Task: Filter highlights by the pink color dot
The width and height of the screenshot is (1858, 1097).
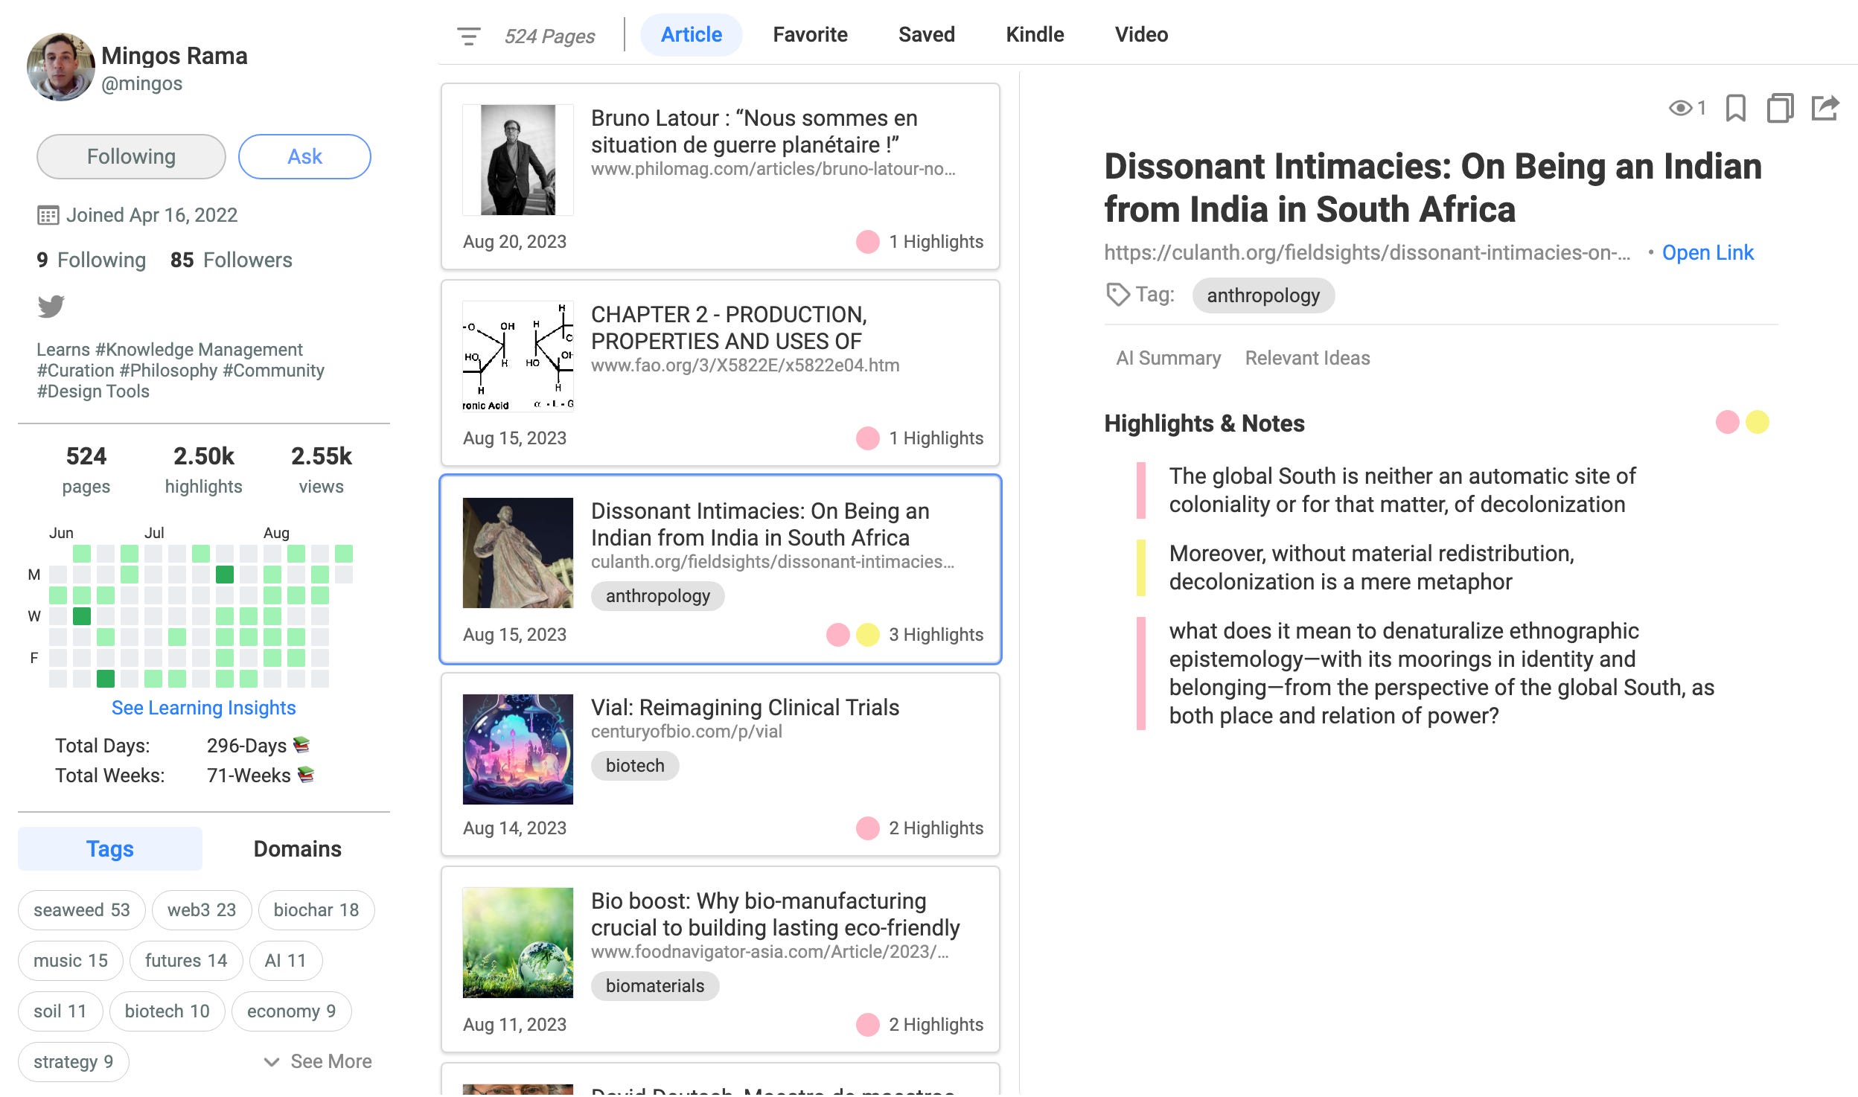Action: click(1727, 422)
